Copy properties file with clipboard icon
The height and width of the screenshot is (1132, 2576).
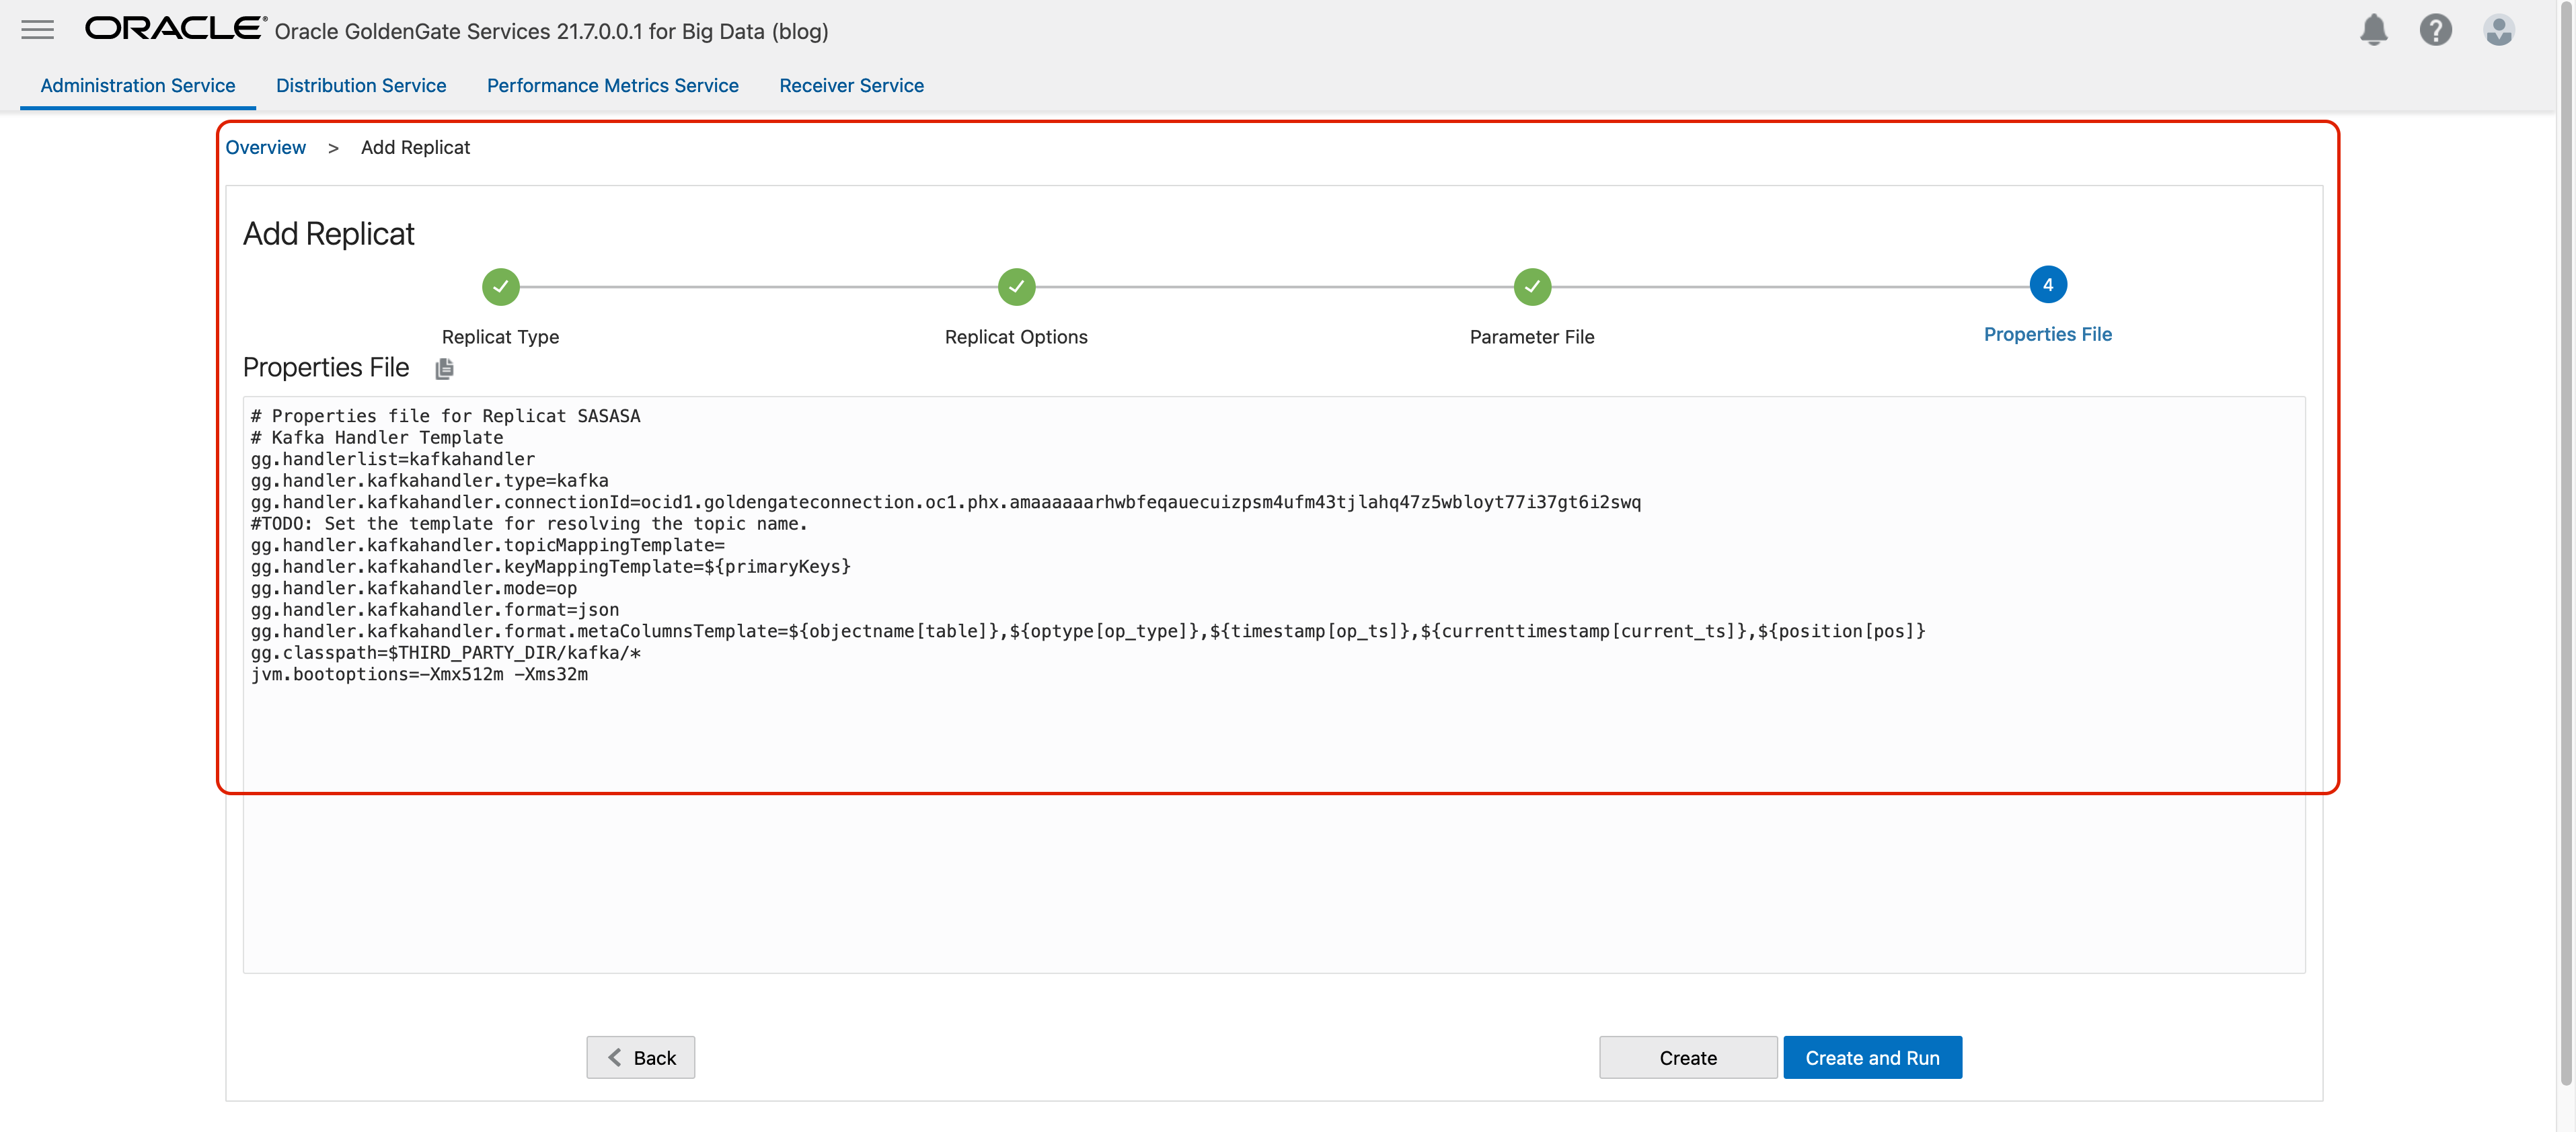click(445, 368)
